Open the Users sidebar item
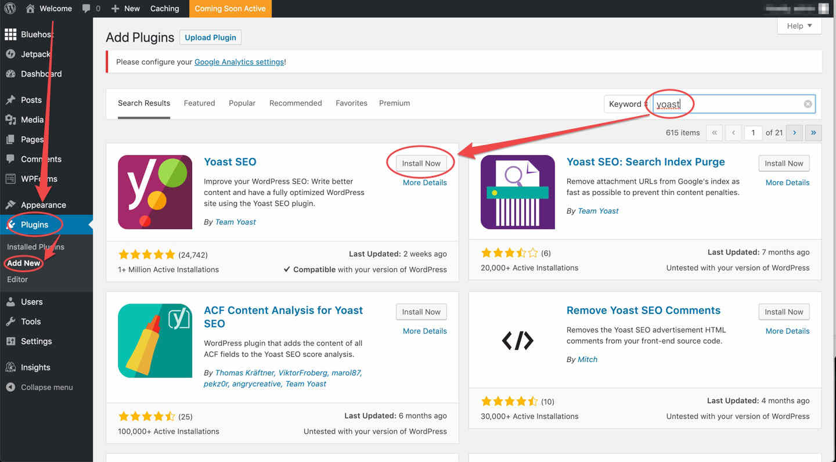 46,302
